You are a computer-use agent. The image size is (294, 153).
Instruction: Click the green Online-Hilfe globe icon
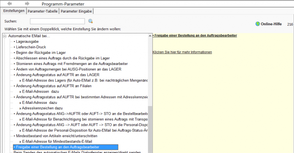pos(258,24)
